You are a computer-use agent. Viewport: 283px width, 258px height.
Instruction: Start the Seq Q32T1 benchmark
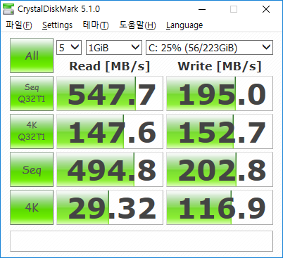click(32, 93)
